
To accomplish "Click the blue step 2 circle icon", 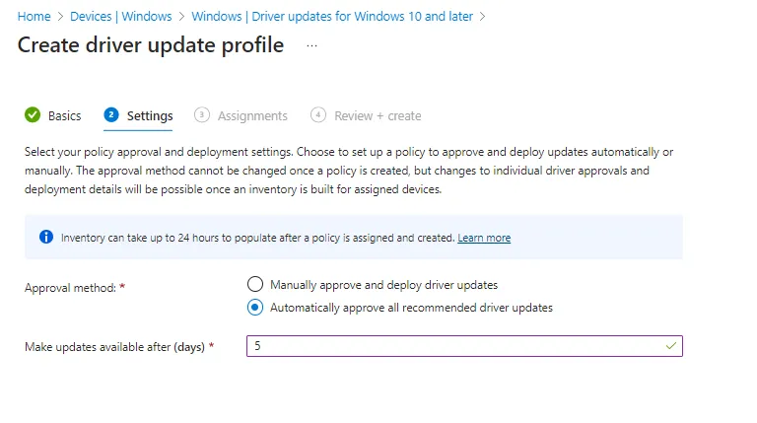I will click(111, 115).
